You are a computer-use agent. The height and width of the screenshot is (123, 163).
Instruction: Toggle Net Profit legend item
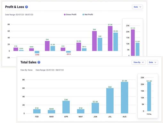pos(88,14)
